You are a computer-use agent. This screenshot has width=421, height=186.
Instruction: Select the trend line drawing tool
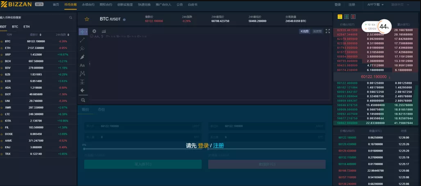click(82, 40)
